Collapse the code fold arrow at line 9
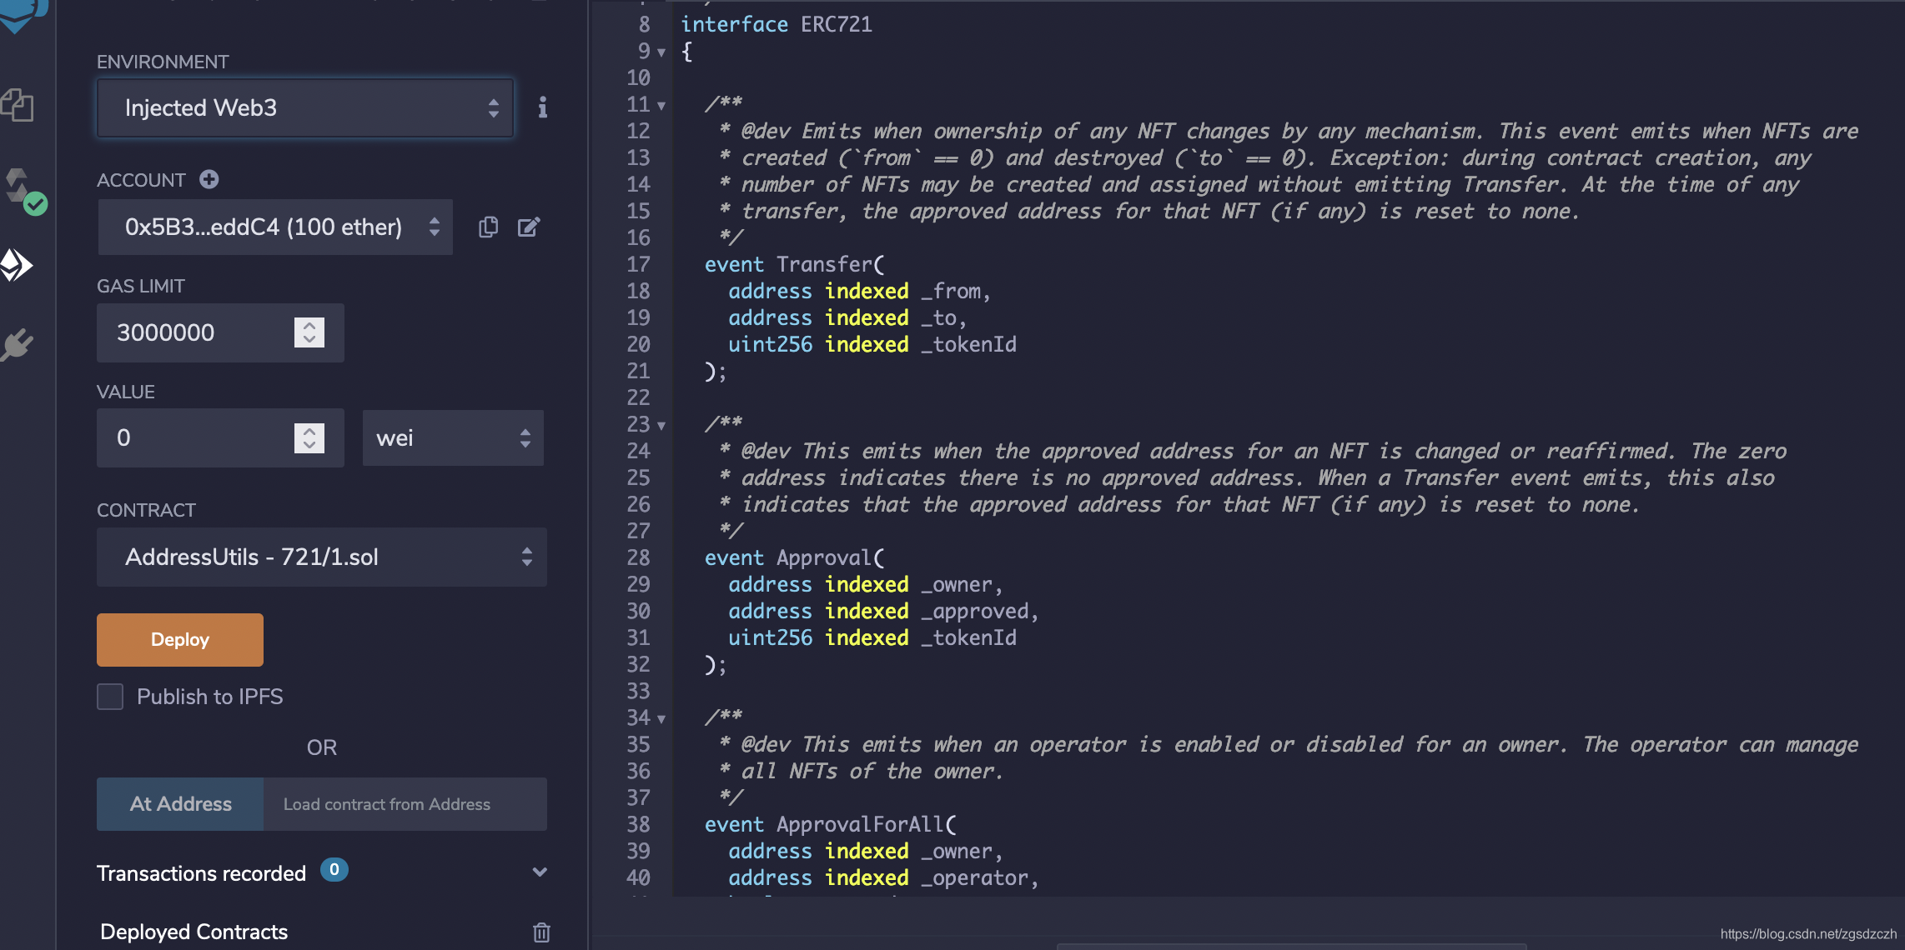This screenshot has width=1905, height=950. tap(661, 52)
